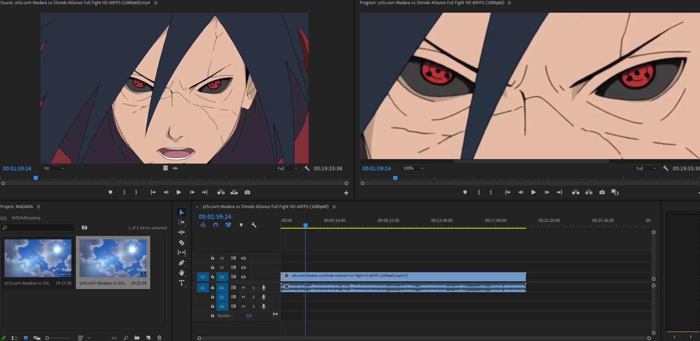Mark Out point in Program monitor

(x=491, y=192)
